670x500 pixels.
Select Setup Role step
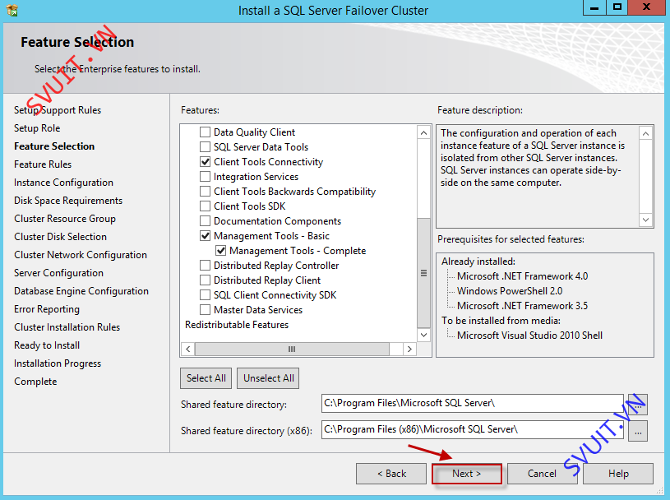point(37,128)
